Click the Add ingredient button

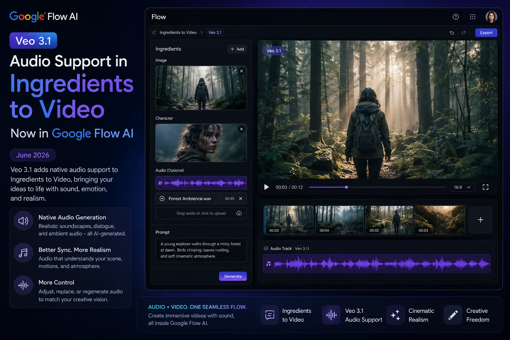237,49
